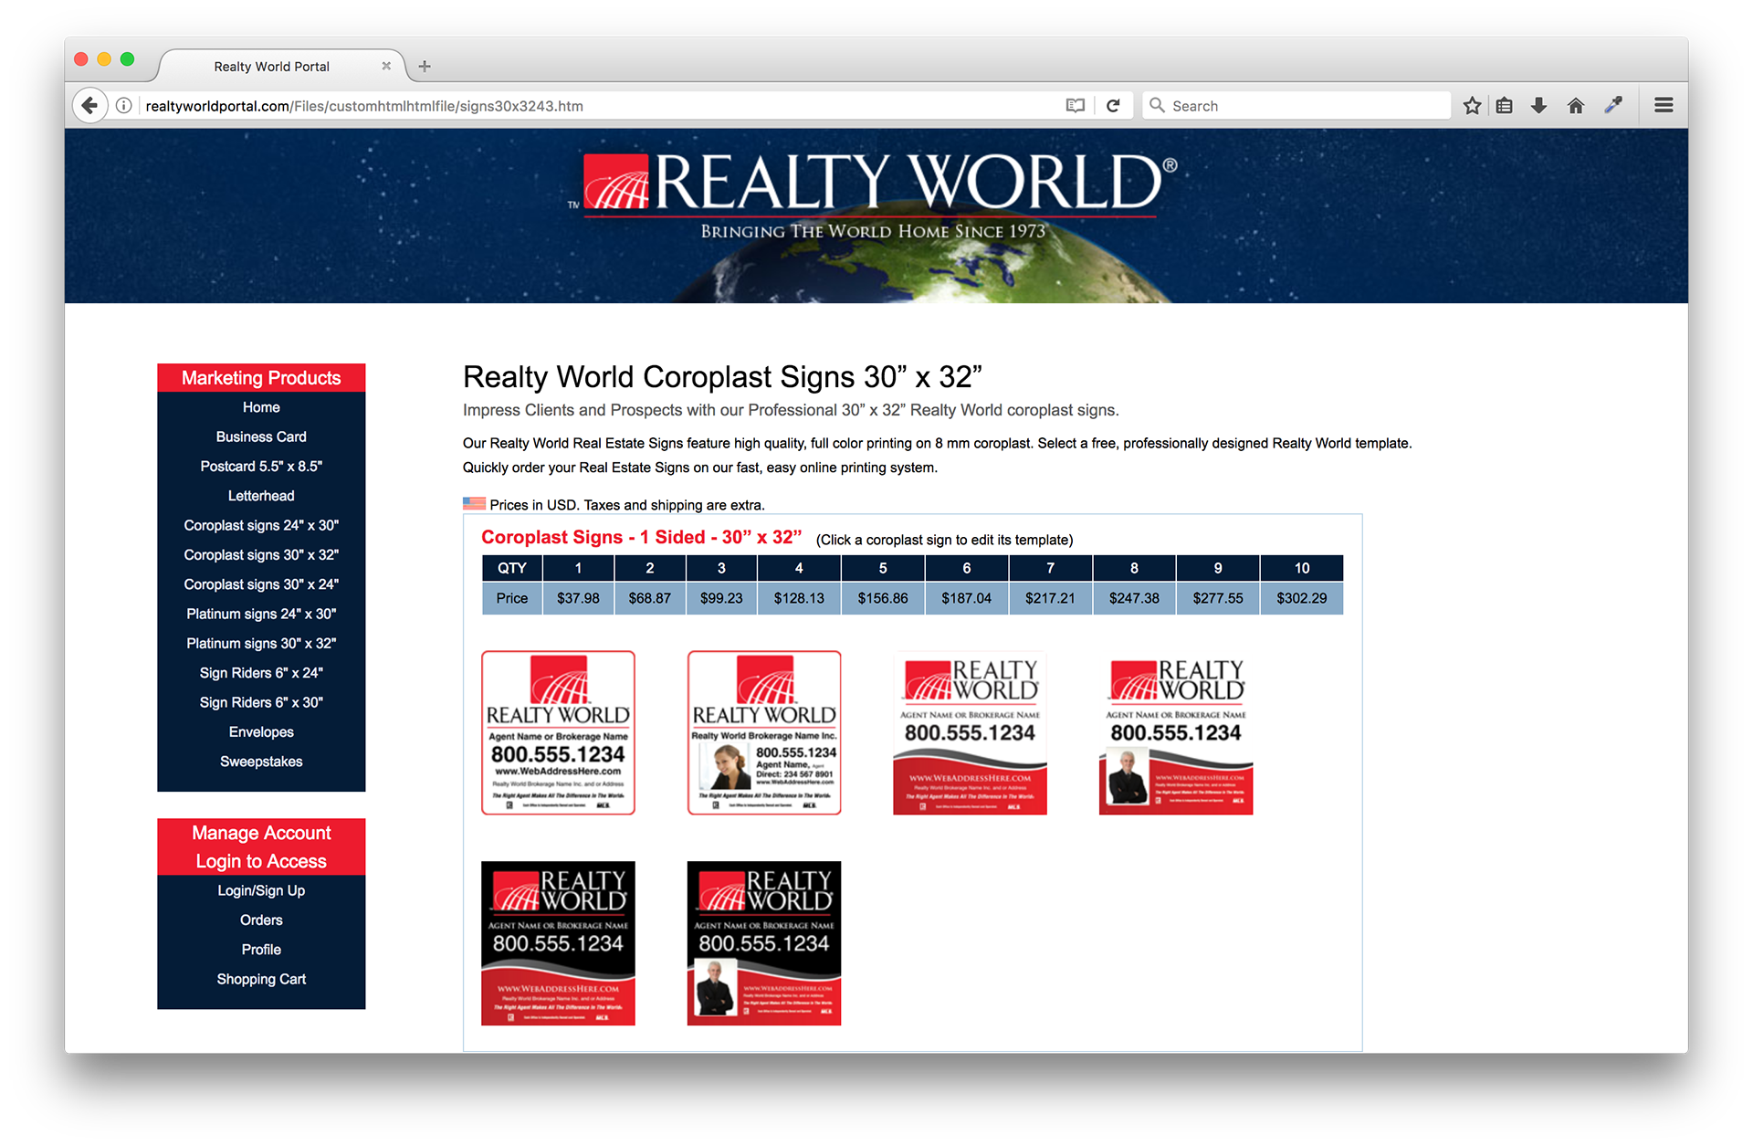Go to Coroplast signs 30" x 32"
The width and height of the screenshot is (1753, 1146).
(261, 555)
